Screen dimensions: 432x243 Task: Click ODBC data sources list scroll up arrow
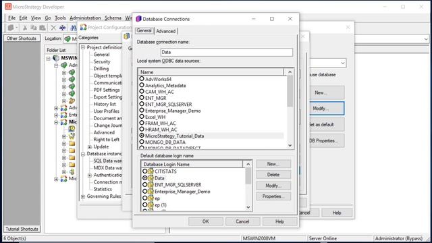click(x=290, y=72)
